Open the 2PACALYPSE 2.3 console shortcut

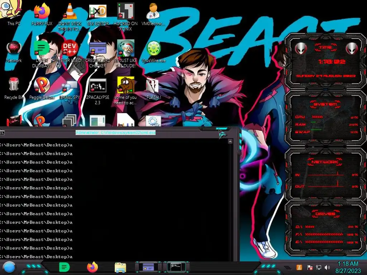click(97, 91)
